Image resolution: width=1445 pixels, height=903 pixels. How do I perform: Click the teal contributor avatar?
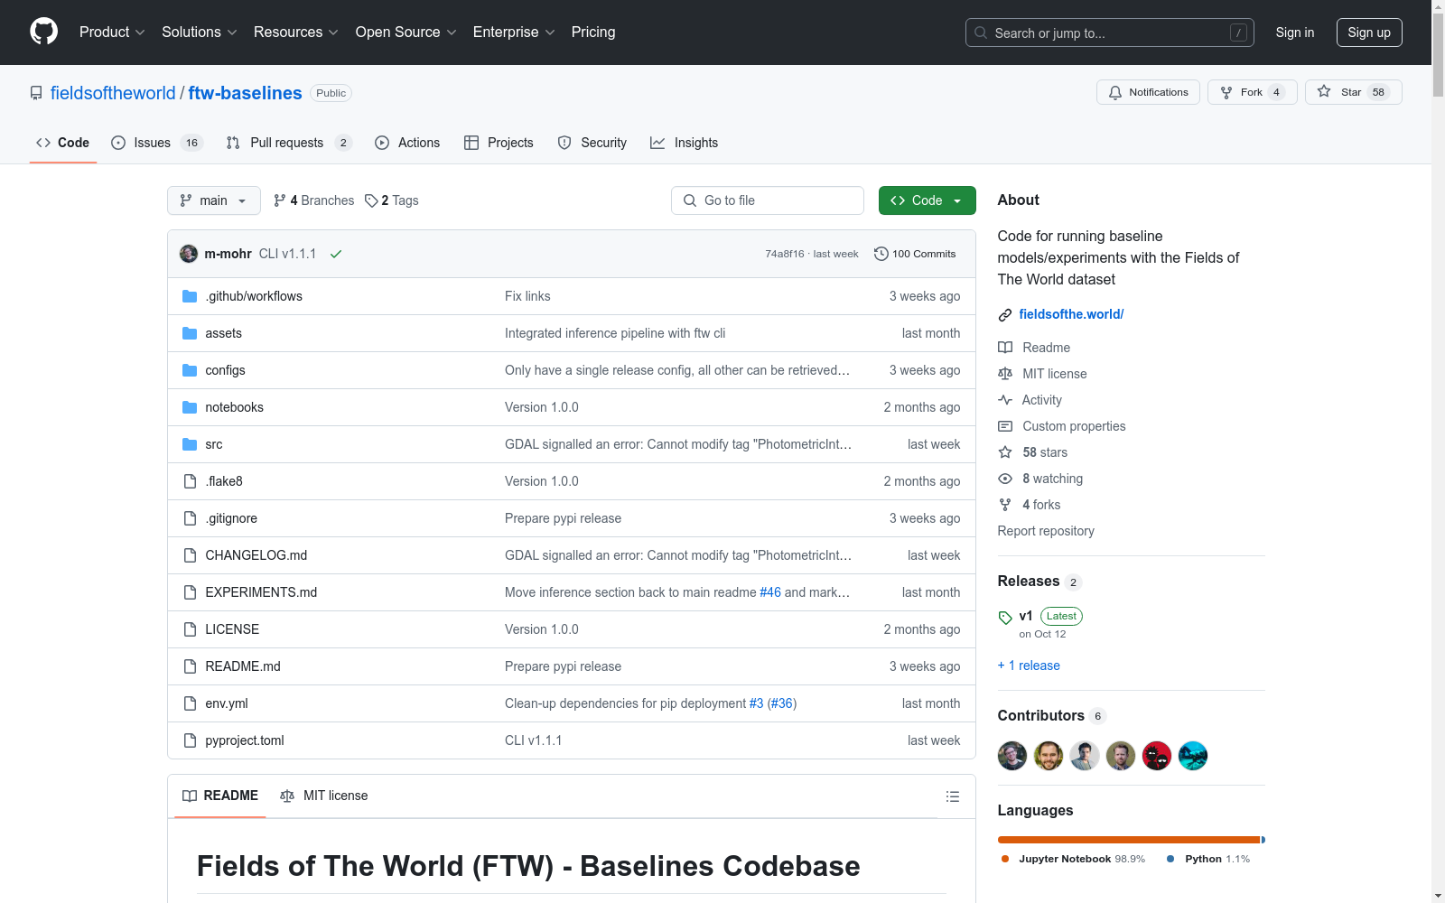[1193, 756]
